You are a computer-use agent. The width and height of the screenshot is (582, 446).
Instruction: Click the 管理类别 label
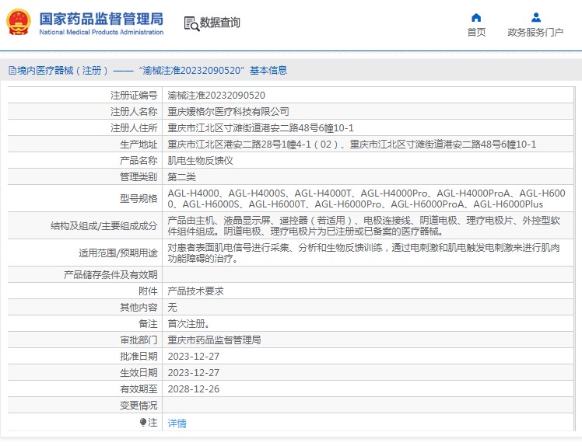138,177
